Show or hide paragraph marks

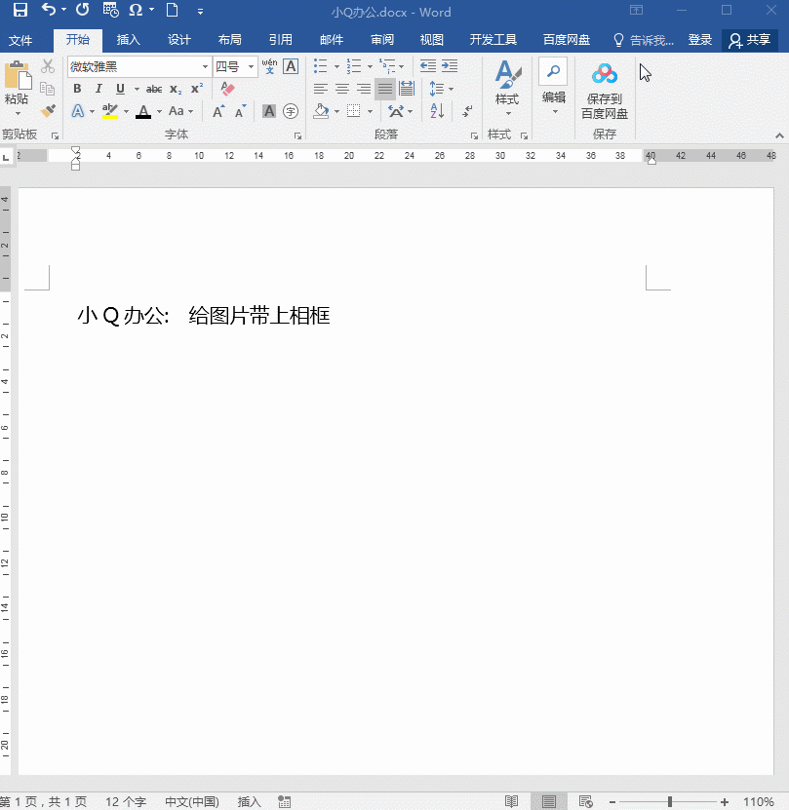tap(467, 110)
